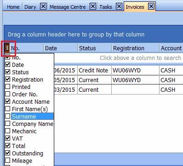Enable the Mileage column checkbox
183x166 pixels.
[8, 160]
